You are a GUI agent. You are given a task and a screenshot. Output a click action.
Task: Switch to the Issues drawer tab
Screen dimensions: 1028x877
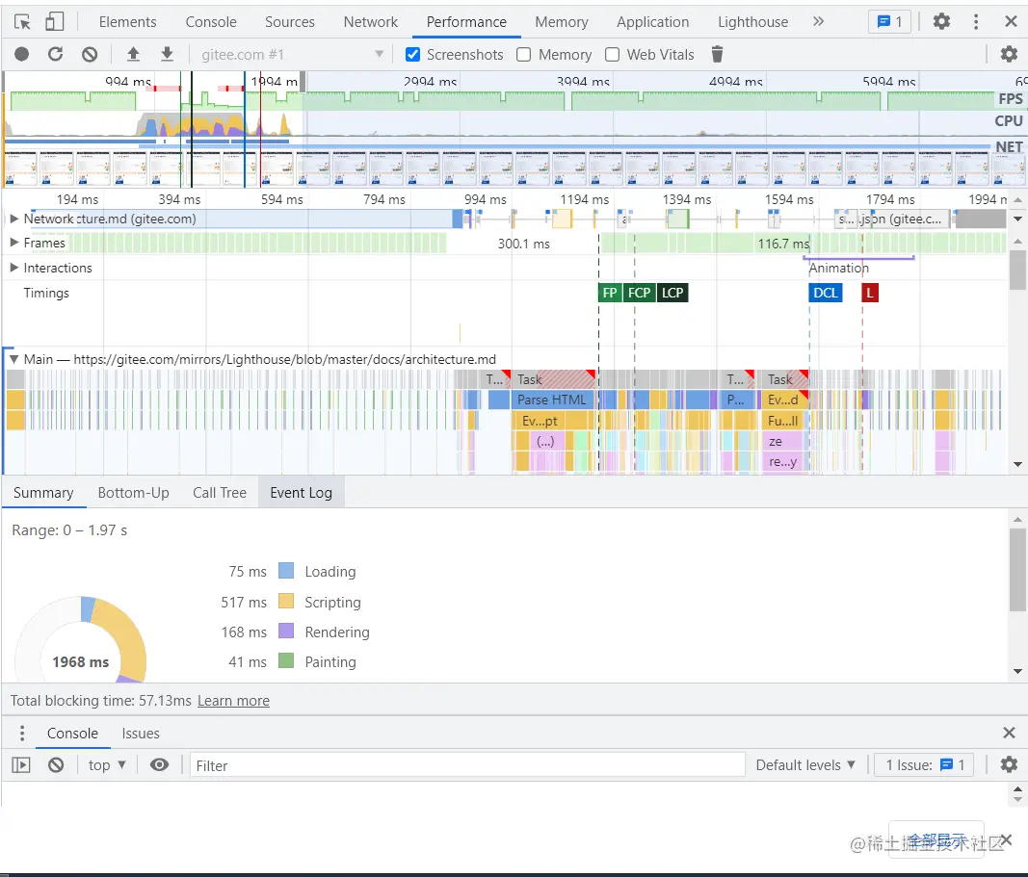tap(141, 733)
